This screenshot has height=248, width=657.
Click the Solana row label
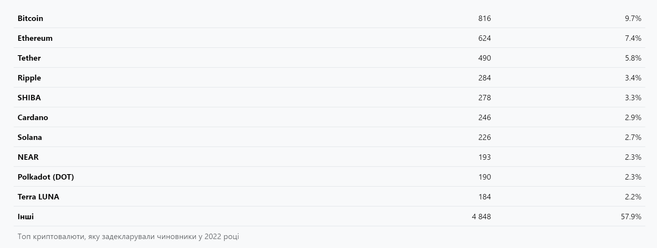(30, 137)
